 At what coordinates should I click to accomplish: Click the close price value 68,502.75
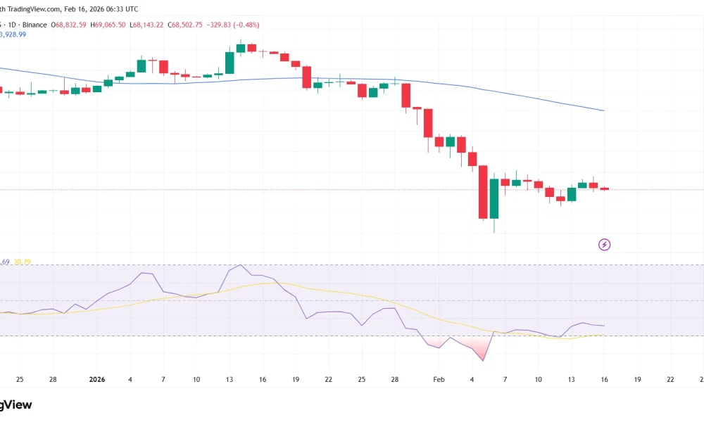coord(185,24)
